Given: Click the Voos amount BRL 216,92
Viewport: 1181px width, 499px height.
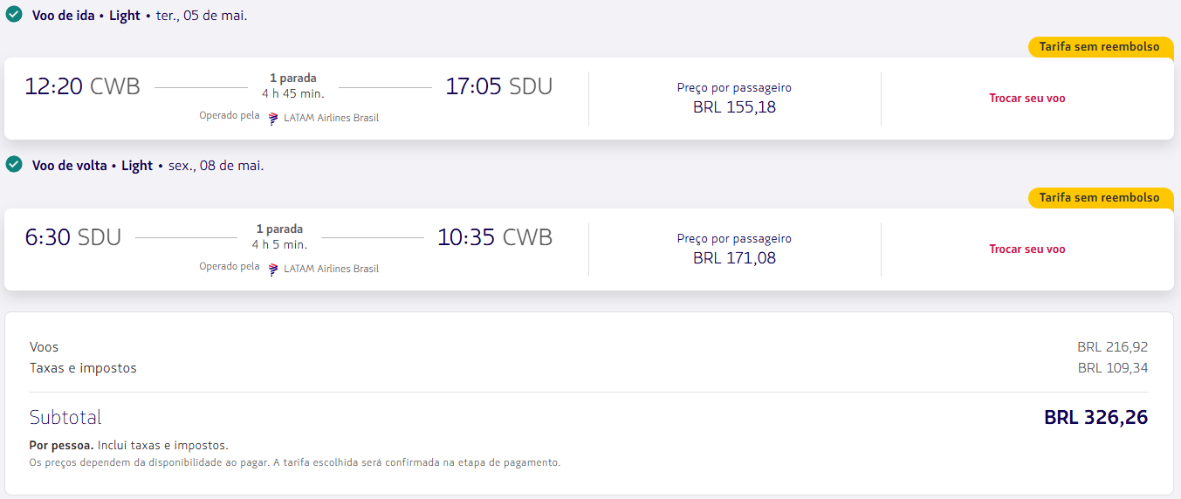Looking at the screenshot, I should (1112, 347).
